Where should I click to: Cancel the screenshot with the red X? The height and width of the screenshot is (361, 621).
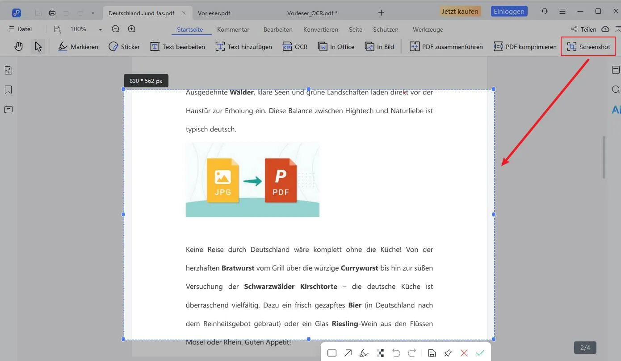tap(464, 353)
